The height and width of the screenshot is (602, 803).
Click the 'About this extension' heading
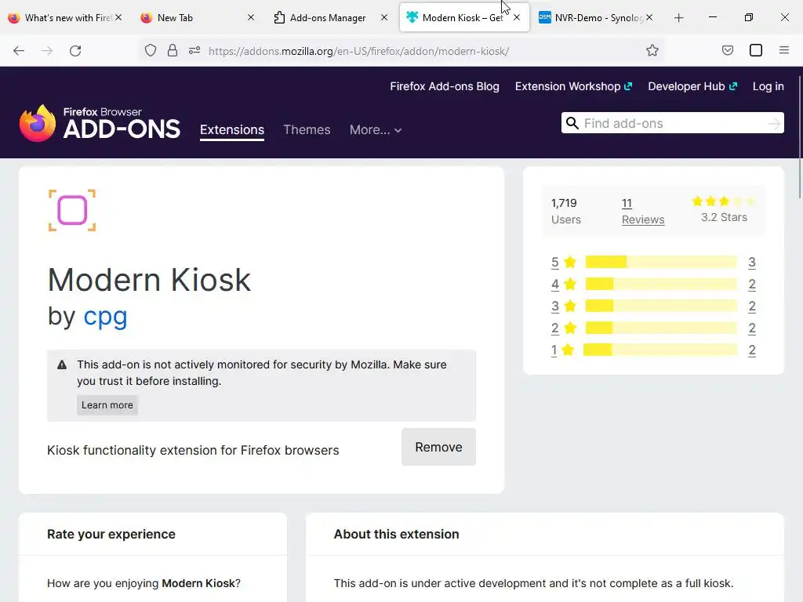tap(396, 535)
